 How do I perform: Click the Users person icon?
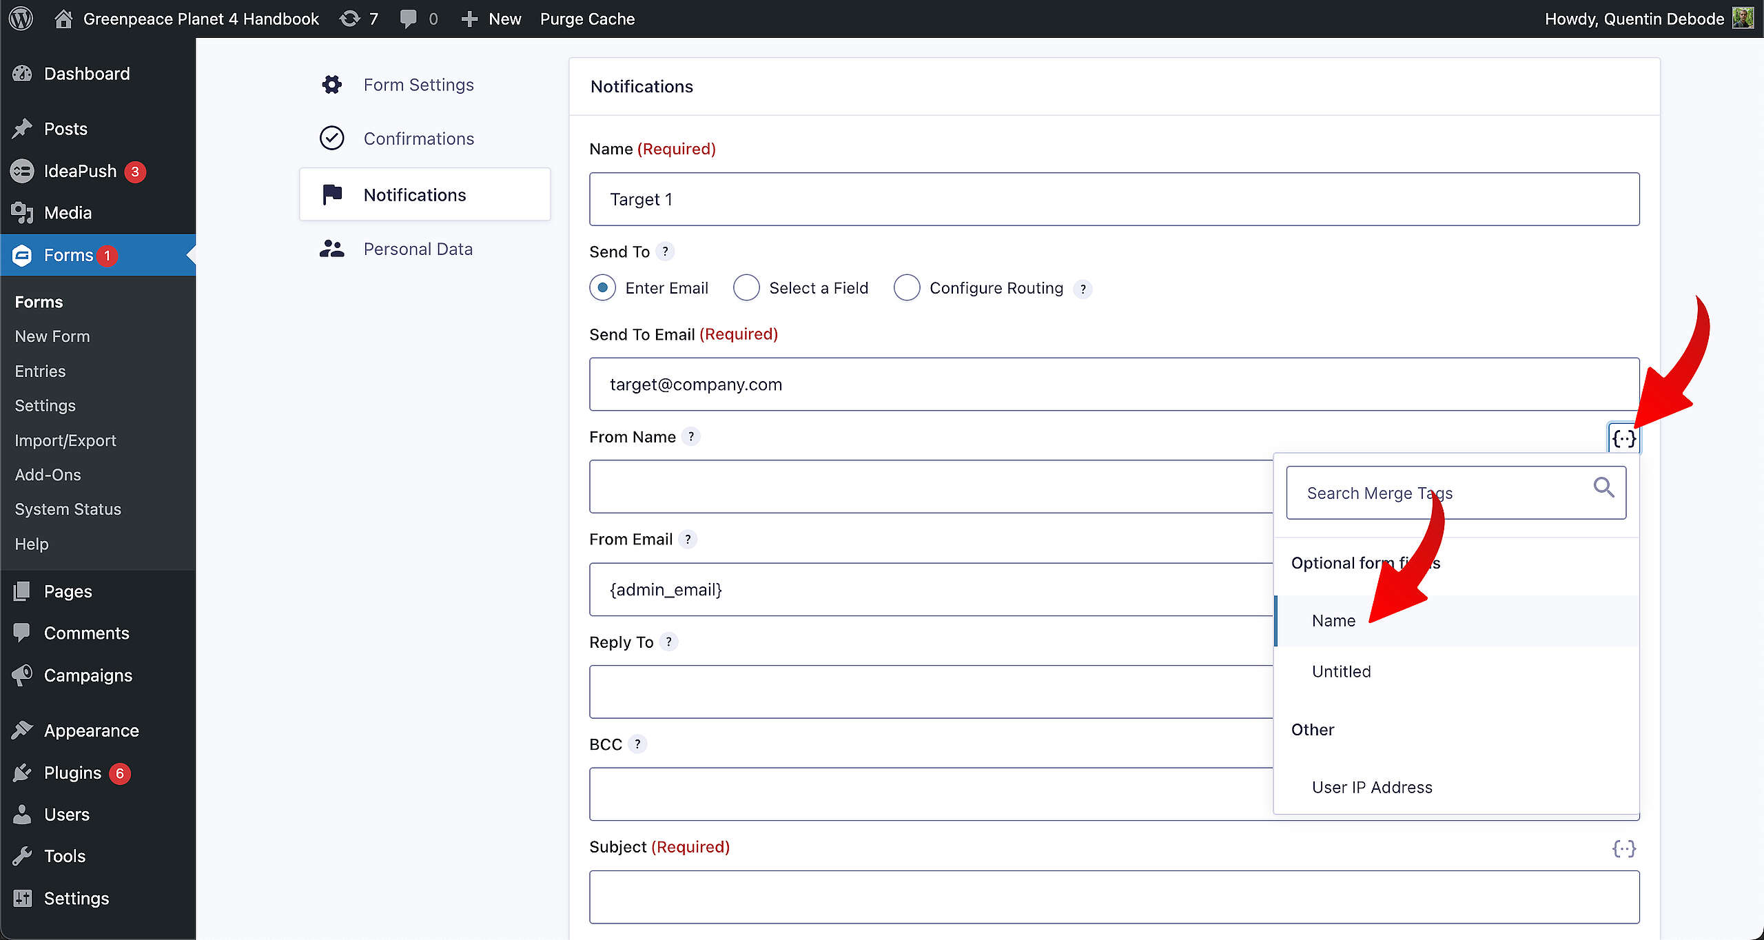coord(22,815)
